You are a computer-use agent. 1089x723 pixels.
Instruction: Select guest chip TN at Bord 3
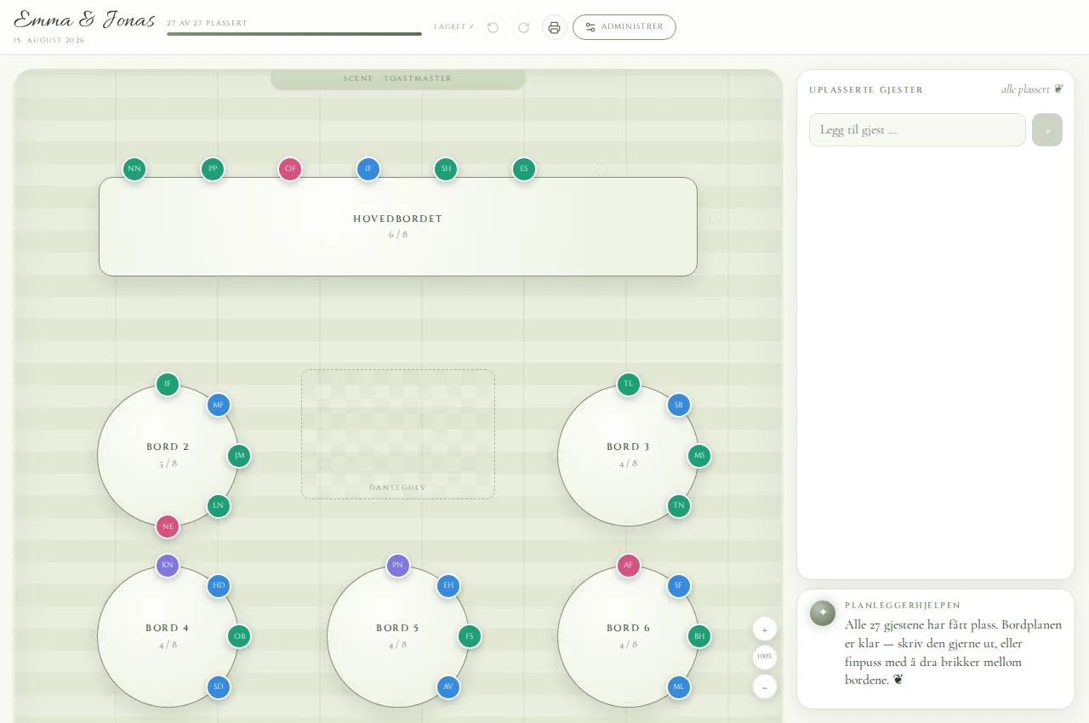(679, 506)
